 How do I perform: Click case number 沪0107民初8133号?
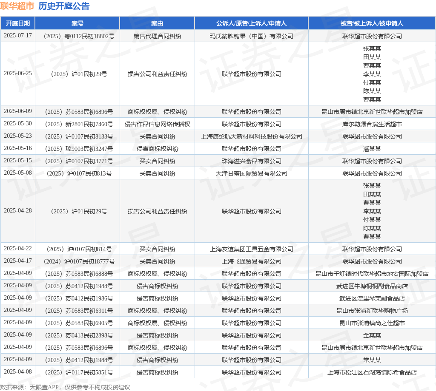[79, 136]
